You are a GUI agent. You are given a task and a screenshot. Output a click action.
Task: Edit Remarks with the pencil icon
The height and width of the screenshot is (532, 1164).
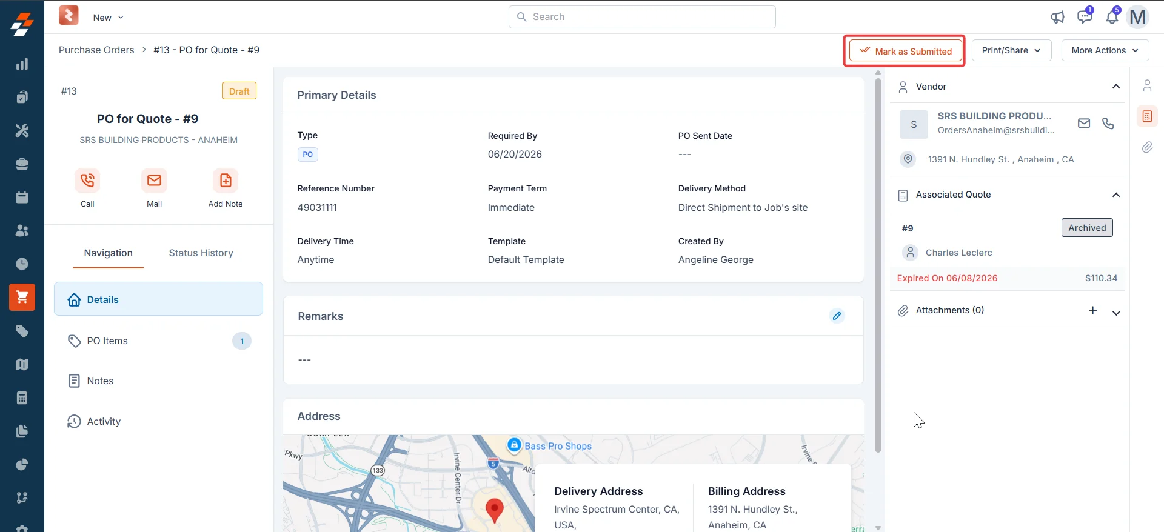[837, 316]
